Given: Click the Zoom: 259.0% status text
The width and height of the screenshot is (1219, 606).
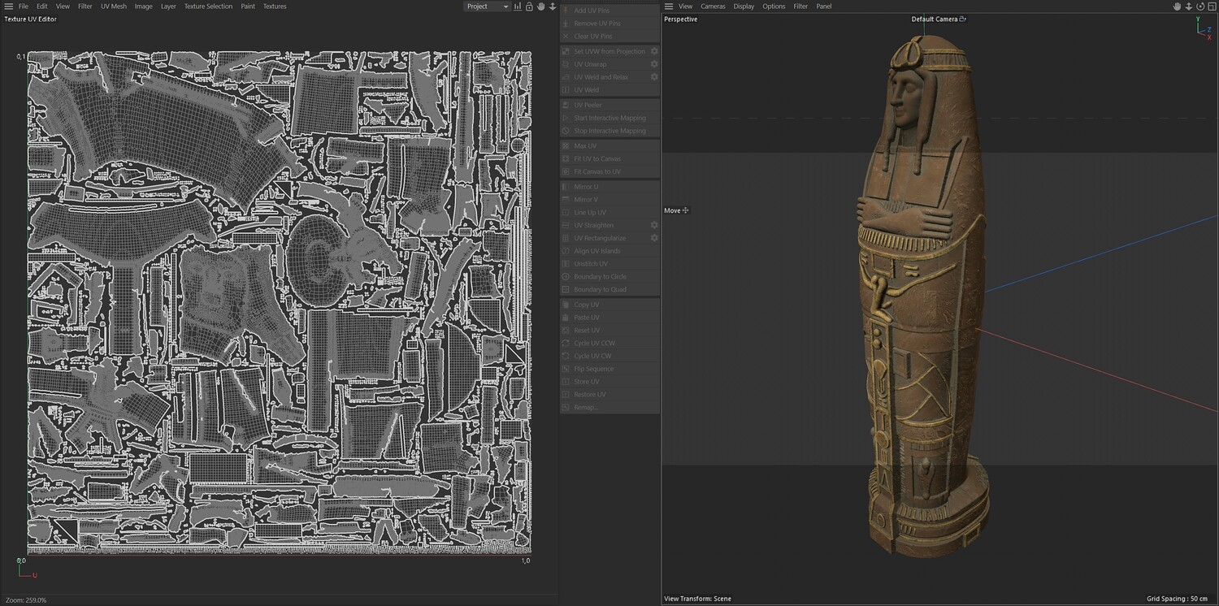Looking at the screenshot, I should click(26, 600).
